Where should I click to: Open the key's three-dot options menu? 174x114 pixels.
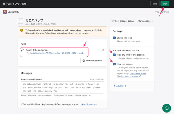pos(98,50)
